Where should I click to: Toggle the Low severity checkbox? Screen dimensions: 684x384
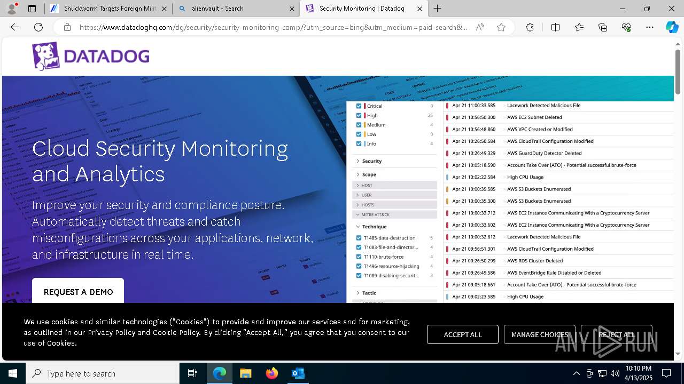point(359,134)
